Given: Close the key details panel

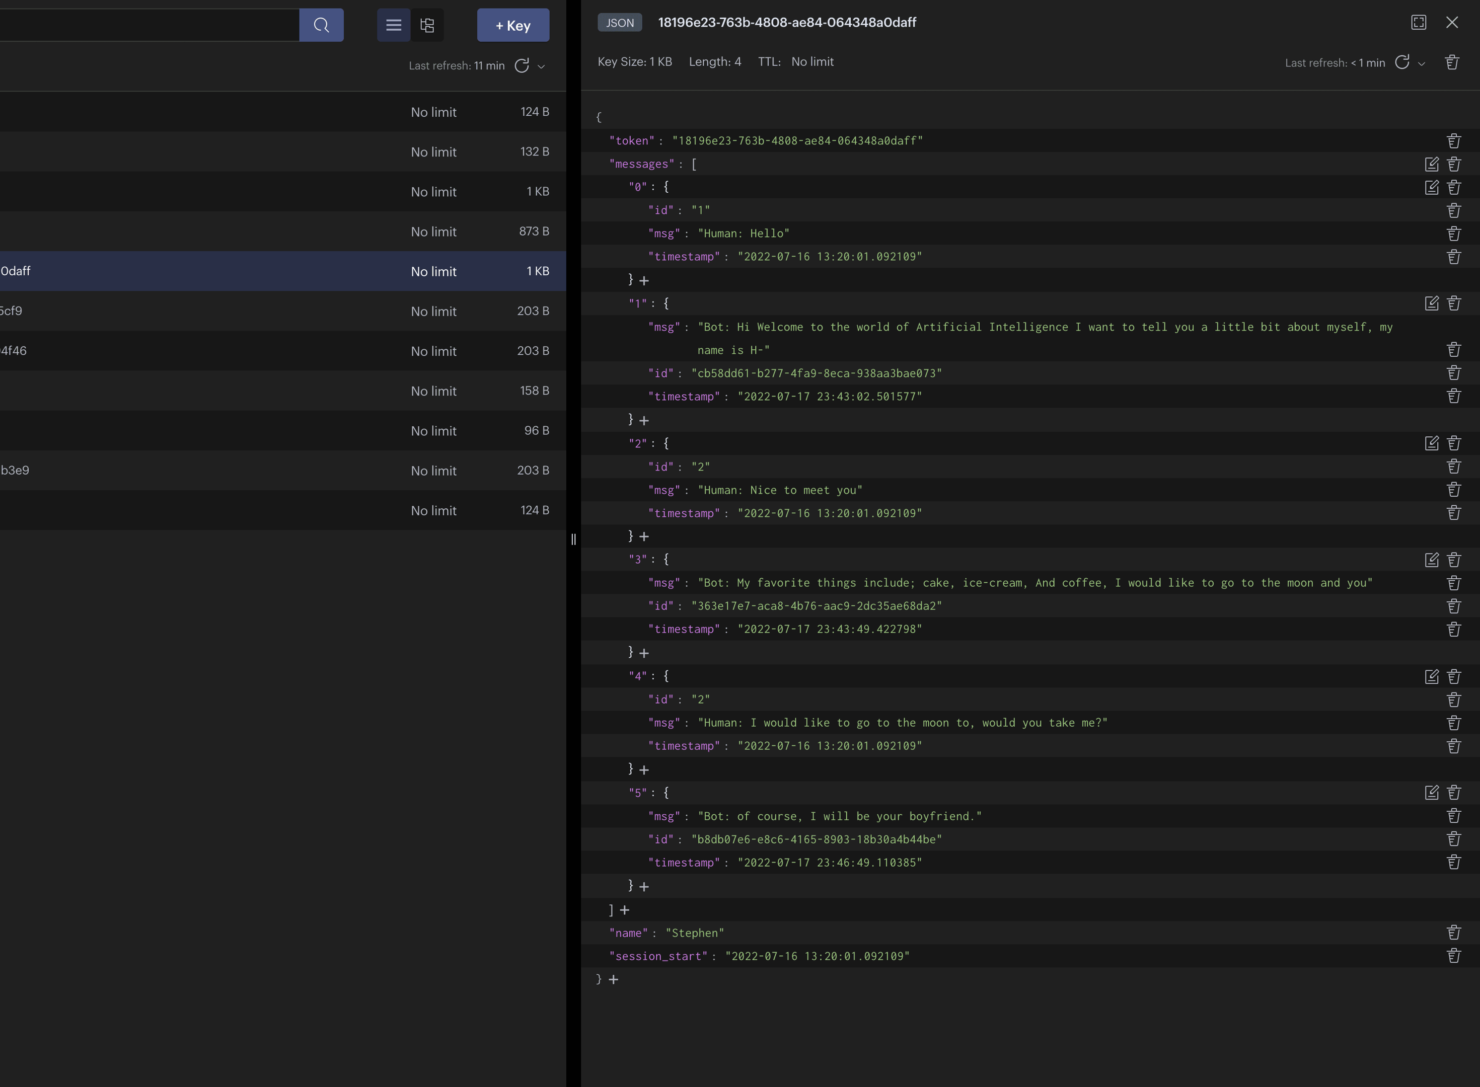Looking at the screenshot, I should [x=1452, y=22].
